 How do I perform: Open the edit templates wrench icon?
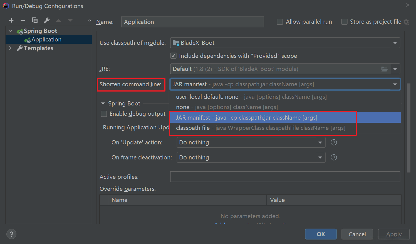click(47, 20)
